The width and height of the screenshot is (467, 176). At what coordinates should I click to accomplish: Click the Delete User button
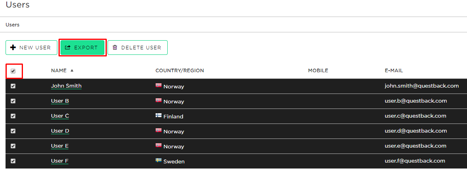tap(138, 48)
